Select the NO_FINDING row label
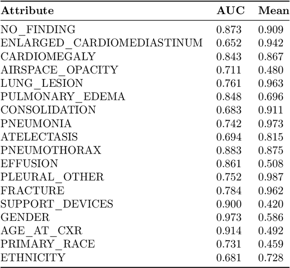Viewport: 290px width, 268px height. point(38,30)
